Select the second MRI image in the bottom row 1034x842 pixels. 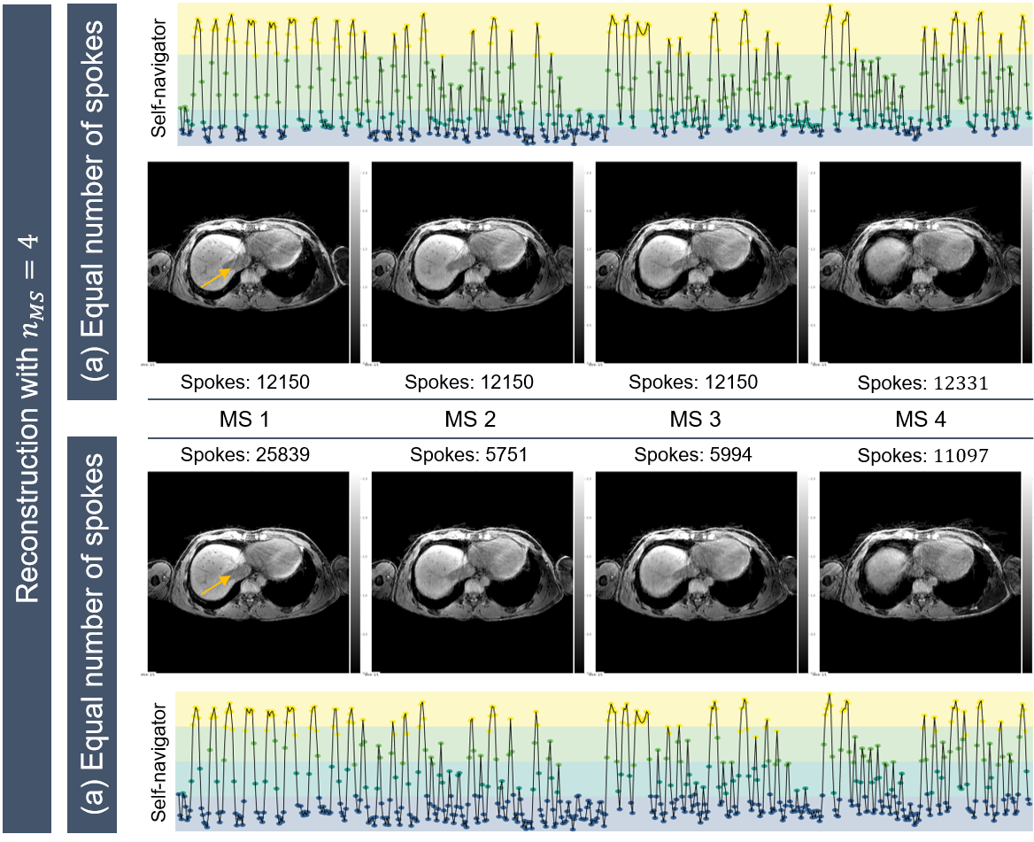click(x=471, y=573)
